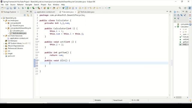Click Sort icon in Outline view
The image size is (192, 108).
(178, 15)
